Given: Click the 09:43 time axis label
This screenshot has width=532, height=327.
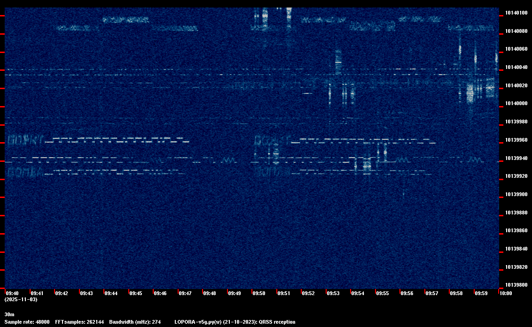Looking at the screenshot, I should tap(86, 293).
